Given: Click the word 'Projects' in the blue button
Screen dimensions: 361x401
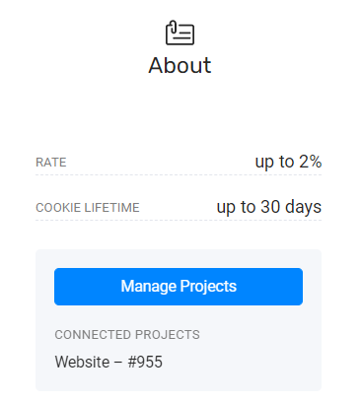Looking at the screenshot, I should pyautogui.click(x=208, y=287).
